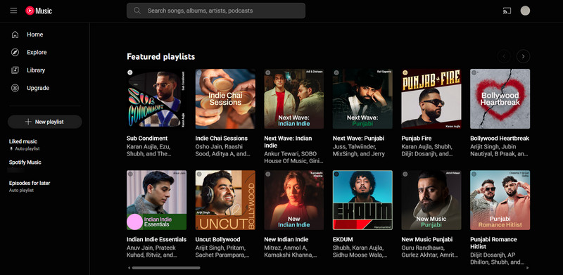This screenshot has height=275, width=563.
Task: Click the Sub Condiment title link
Action: point(147,139)
